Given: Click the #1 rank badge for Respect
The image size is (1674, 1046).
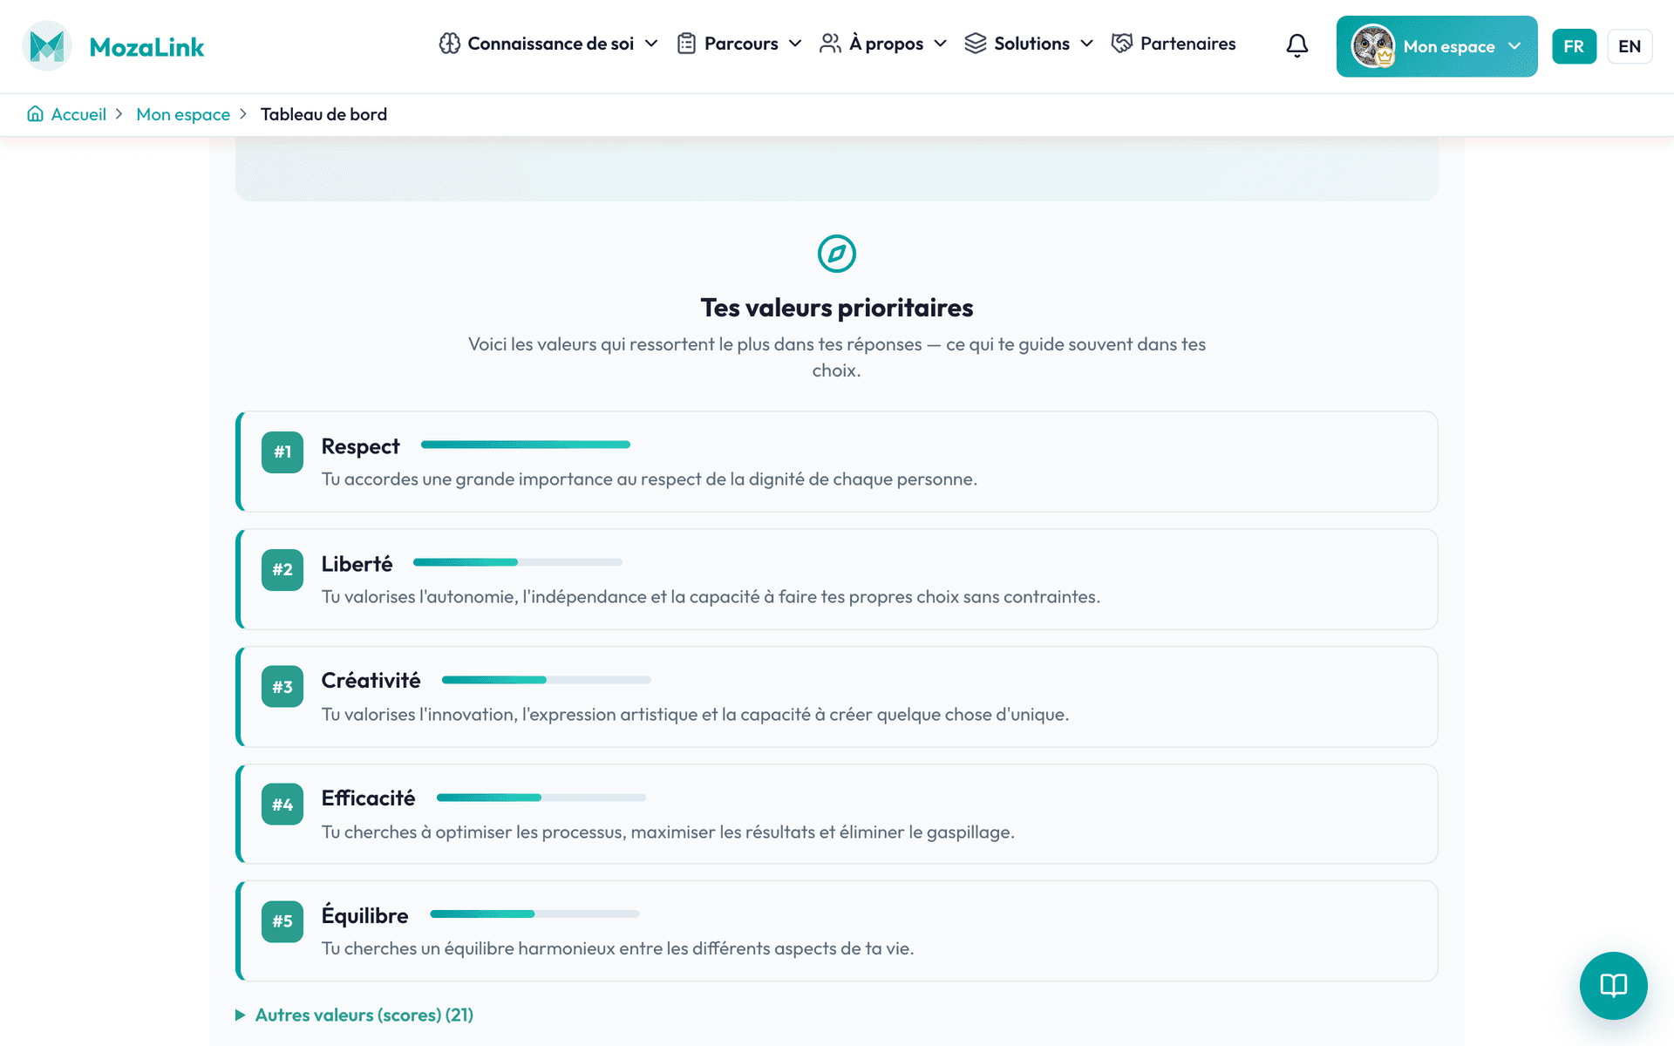Looking at the screenshot, I should [282, 452].
